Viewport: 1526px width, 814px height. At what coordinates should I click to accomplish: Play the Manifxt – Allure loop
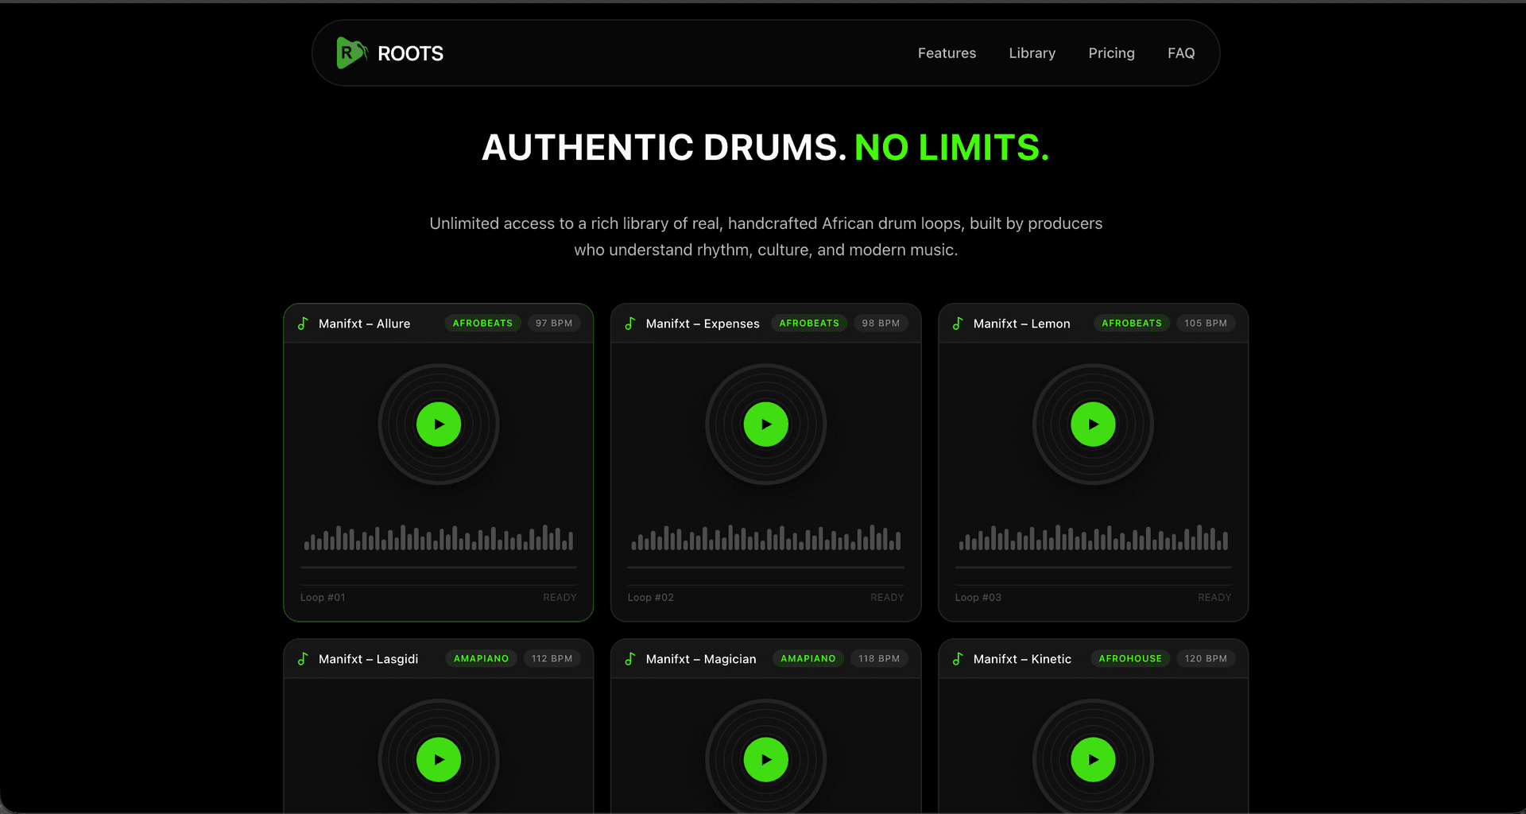point(439,424)
